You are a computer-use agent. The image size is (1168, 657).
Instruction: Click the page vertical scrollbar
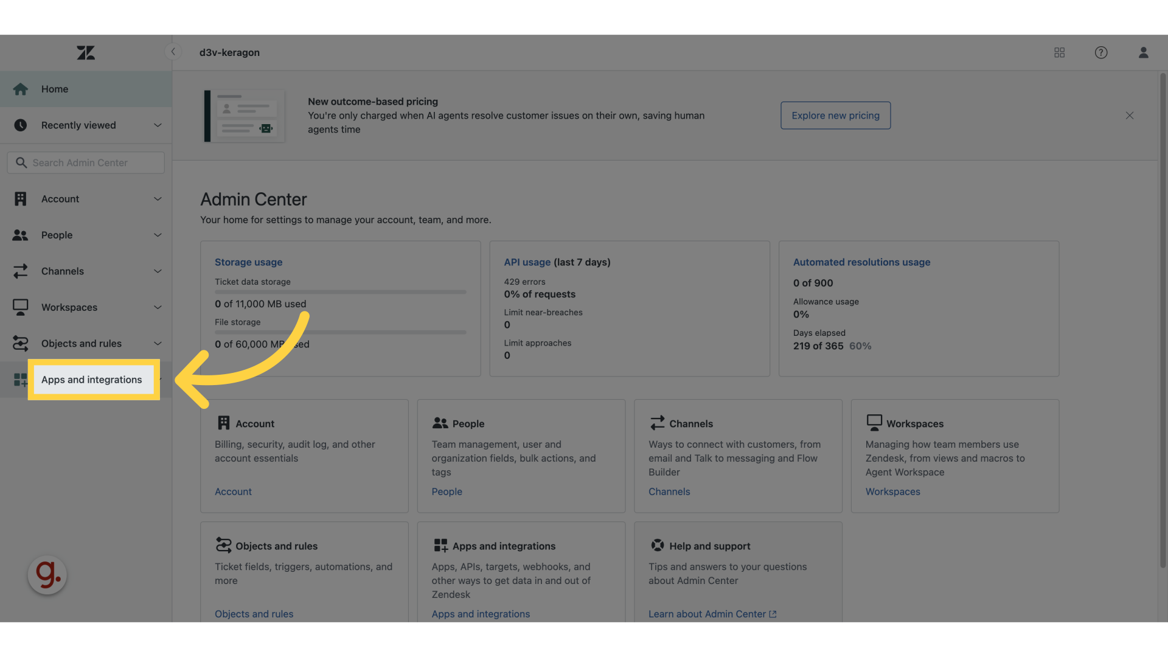[x=1163, y=319]
